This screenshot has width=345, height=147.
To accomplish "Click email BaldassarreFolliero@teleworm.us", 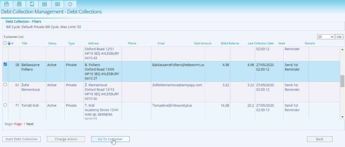I will tap(178, 65).
